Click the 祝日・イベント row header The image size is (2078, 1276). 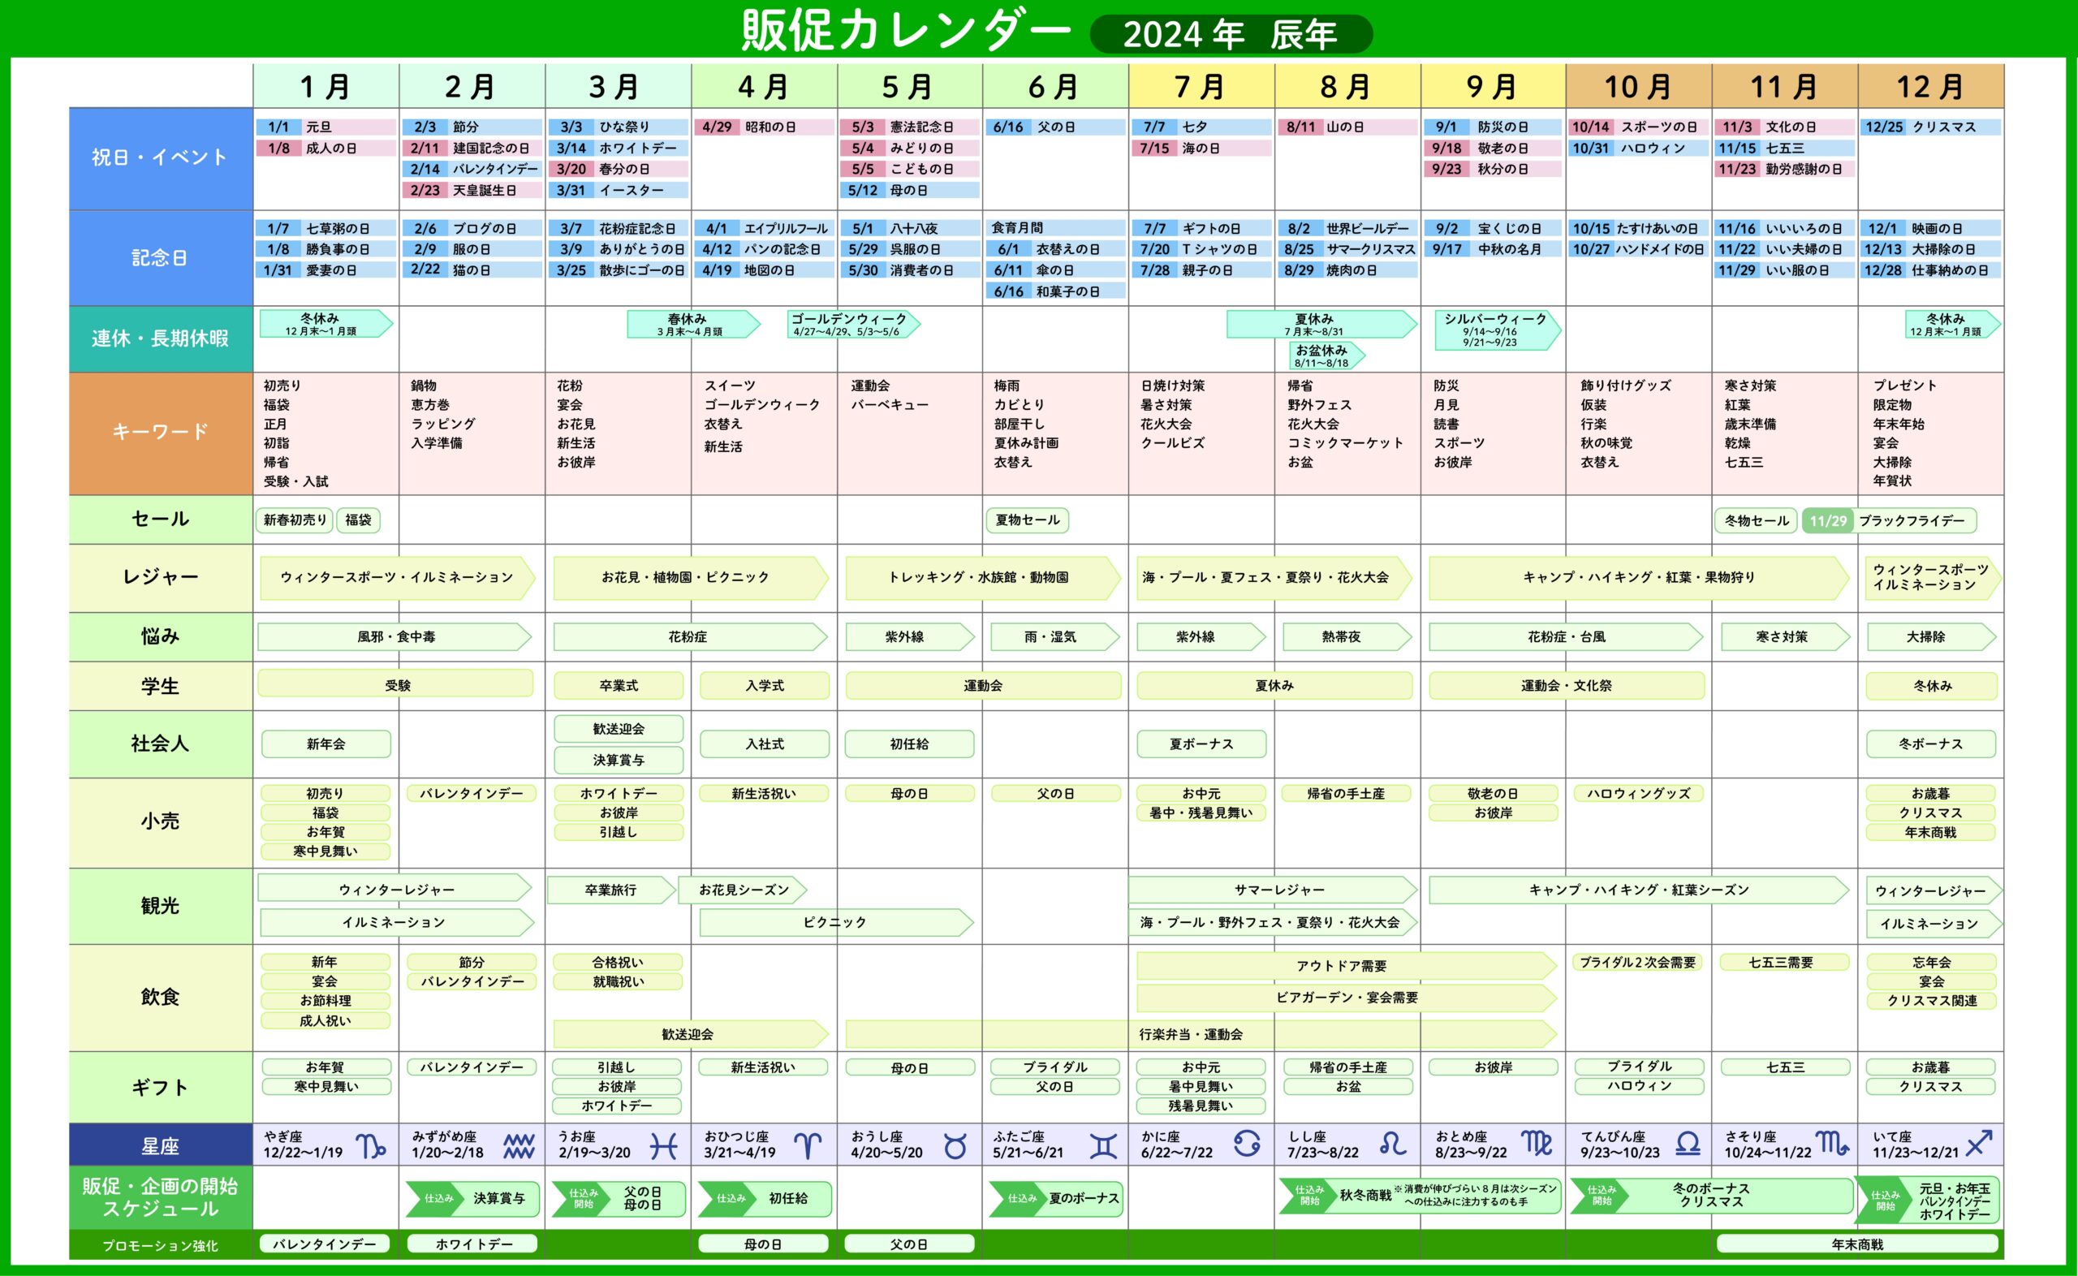[x=160, y=157]
